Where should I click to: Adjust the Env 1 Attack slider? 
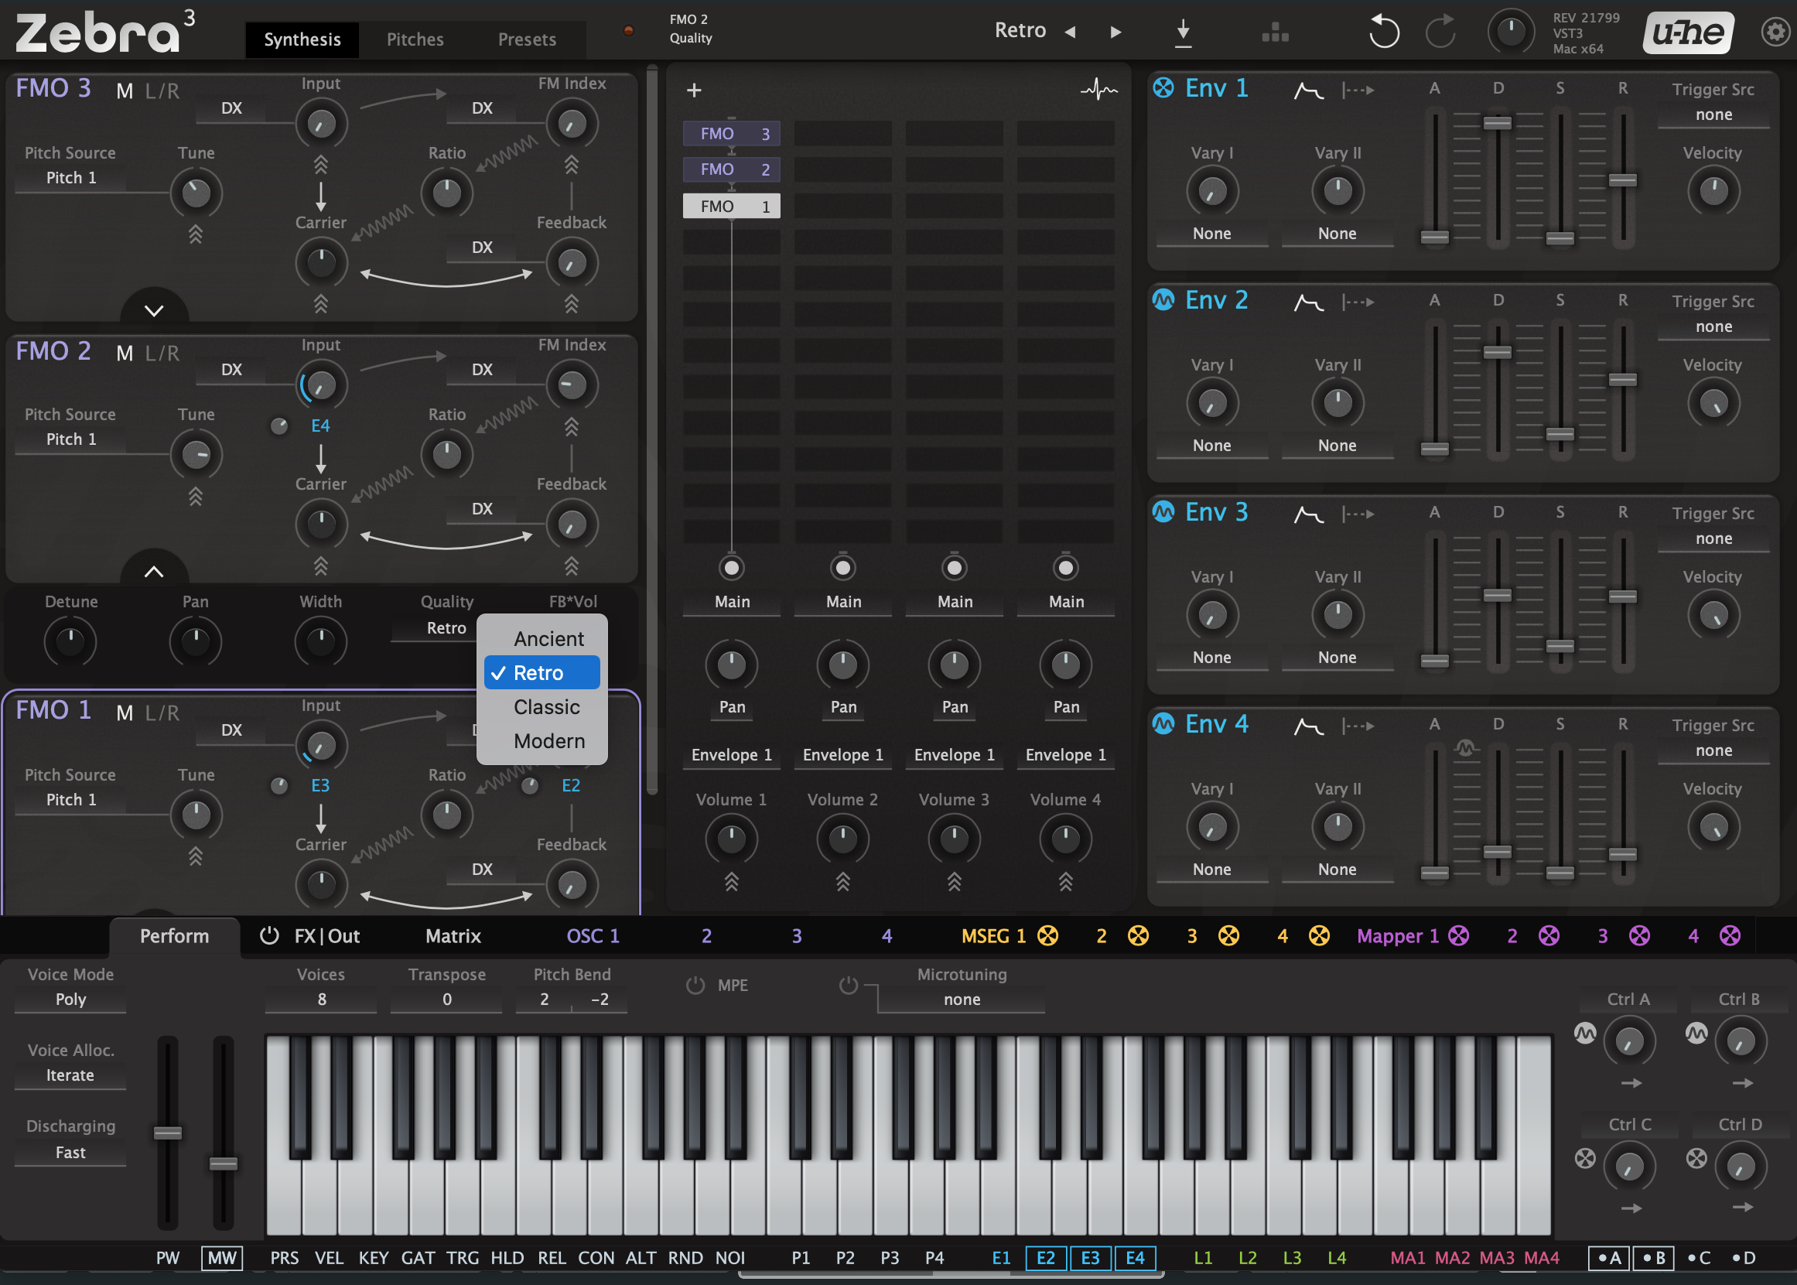point(1435,237)
